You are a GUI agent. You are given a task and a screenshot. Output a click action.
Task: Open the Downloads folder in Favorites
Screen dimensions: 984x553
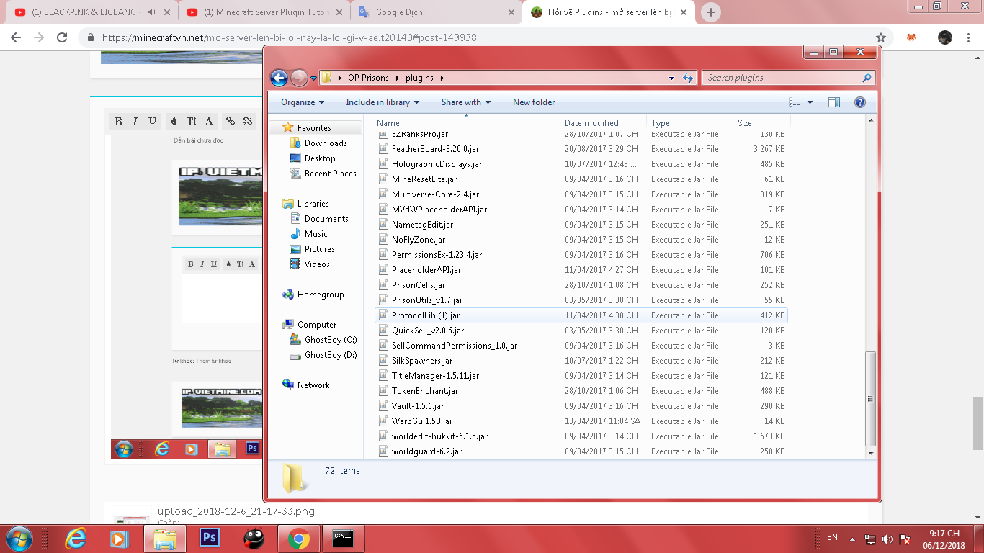325,143
